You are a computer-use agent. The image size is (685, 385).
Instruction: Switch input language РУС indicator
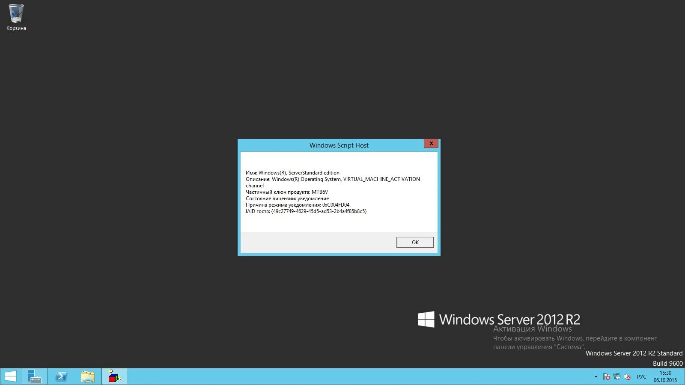[641, 377]
